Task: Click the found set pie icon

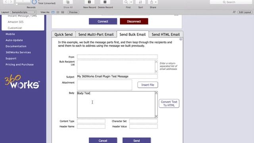Action: tap(34, 2)
